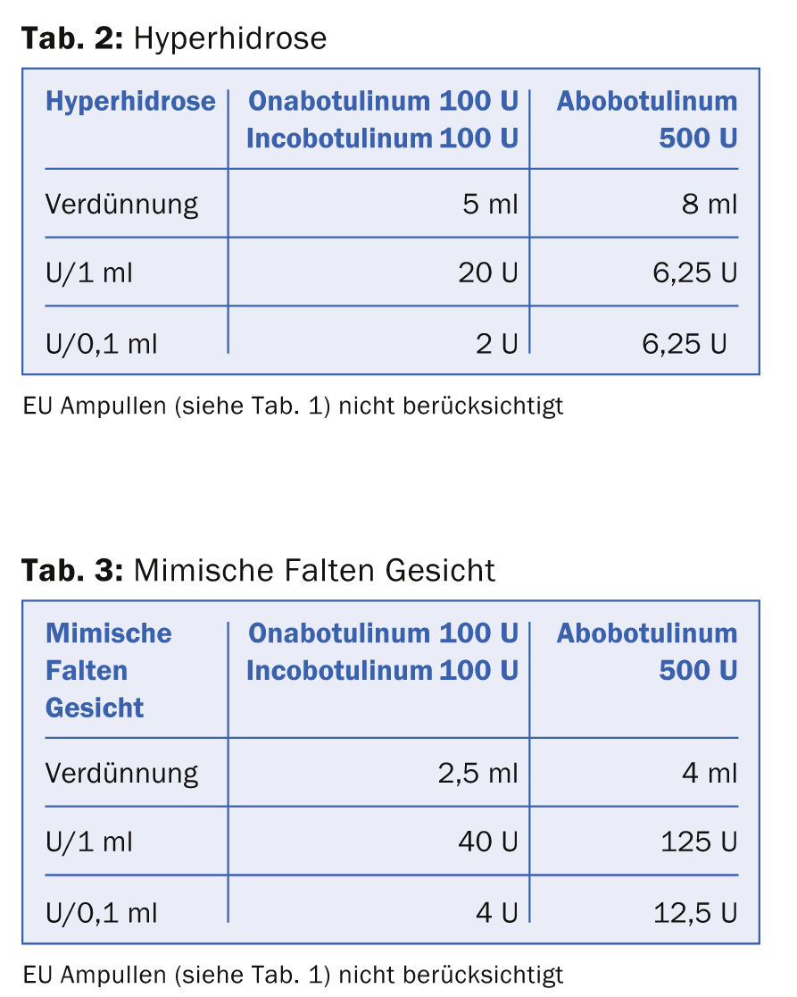This screenshot has height=997, width=797.
Task: Select the "2,5 ml" dilution cell
Action: pyautogui.click(x=477, y=773)
